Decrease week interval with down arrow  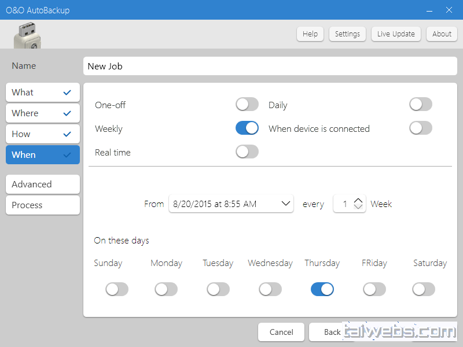tap(358, 208)
